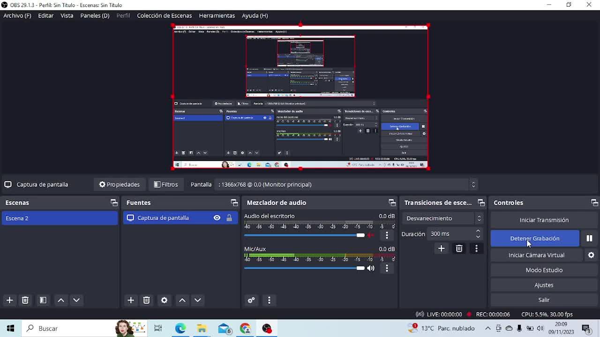Hide the Captura de pantalla source
Viewport: 600px width, 337px height.
(217, 218)
